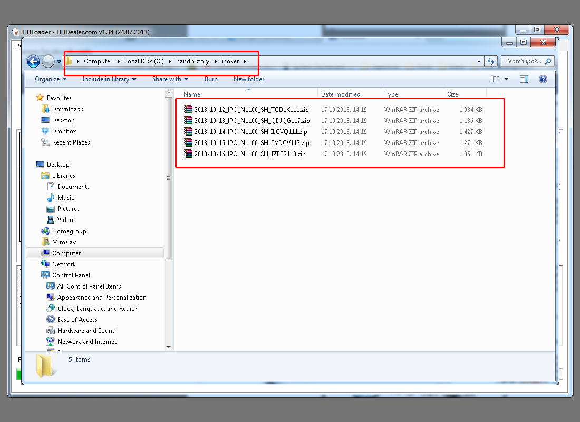
Task: Select Control Panel in navigation tree
Action: (x=71, y=275)
